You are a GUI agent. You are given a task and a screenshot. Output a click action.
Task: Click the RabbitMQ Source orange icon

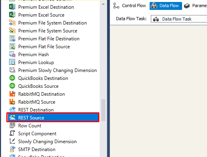click(12, 102)
